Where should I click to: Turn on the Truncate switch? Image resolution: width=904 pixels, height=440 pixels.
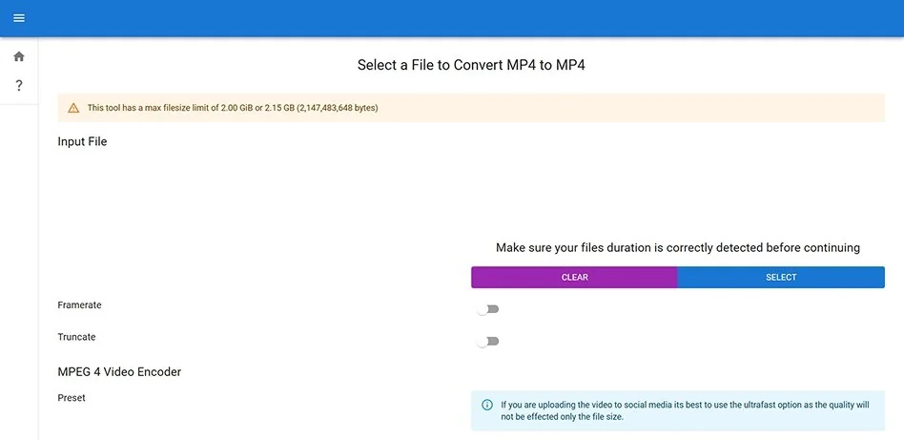(488, 341)
